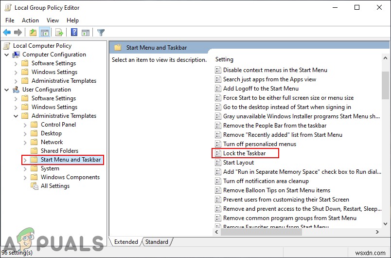Click policy icon beside Lock the Taskbar
The image size is (391, 258).
pos(218,153)
